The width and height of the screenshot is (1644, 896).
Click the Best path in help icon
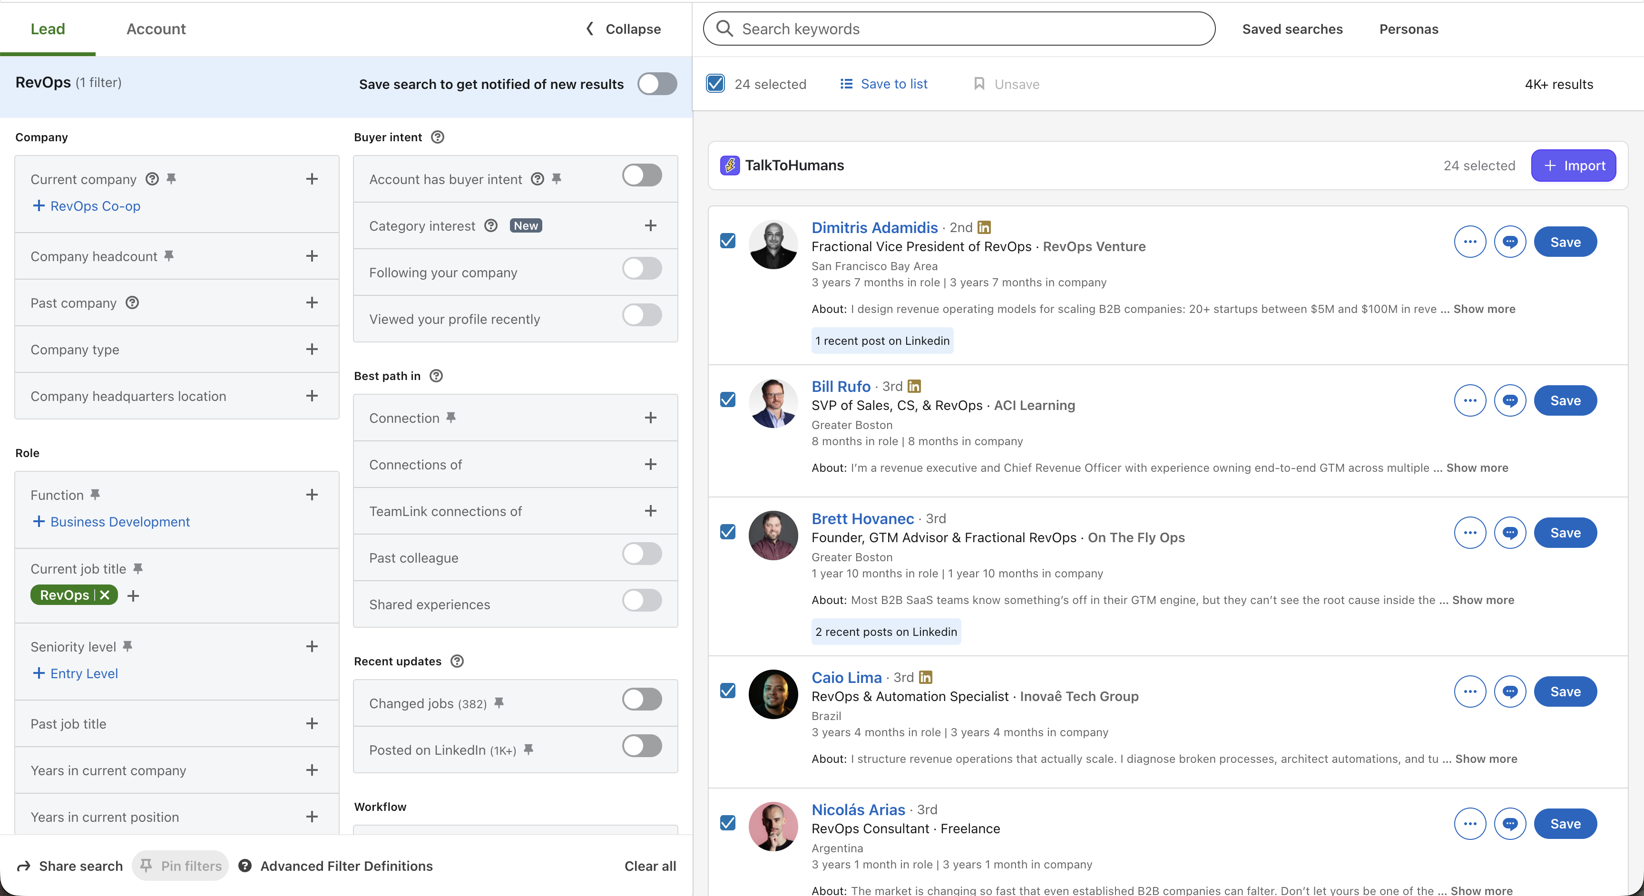point(436,376)
